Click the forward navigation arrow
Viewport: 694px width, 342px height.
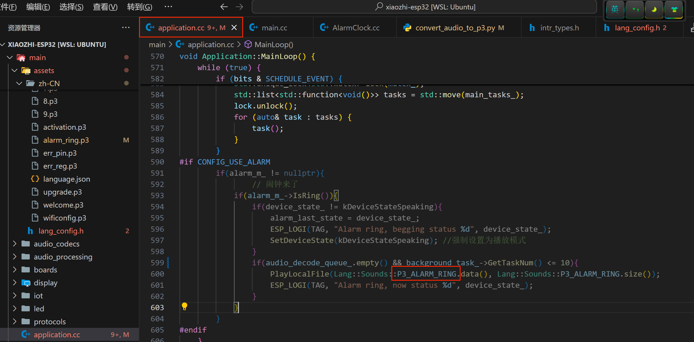pyautogui.click(x=239, y=7)
